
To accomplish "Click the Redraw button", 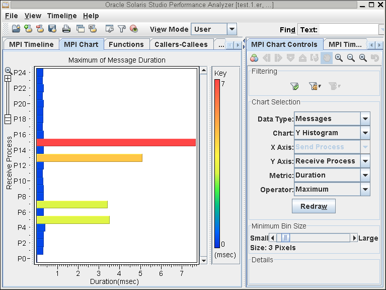I will click(314, 206).
